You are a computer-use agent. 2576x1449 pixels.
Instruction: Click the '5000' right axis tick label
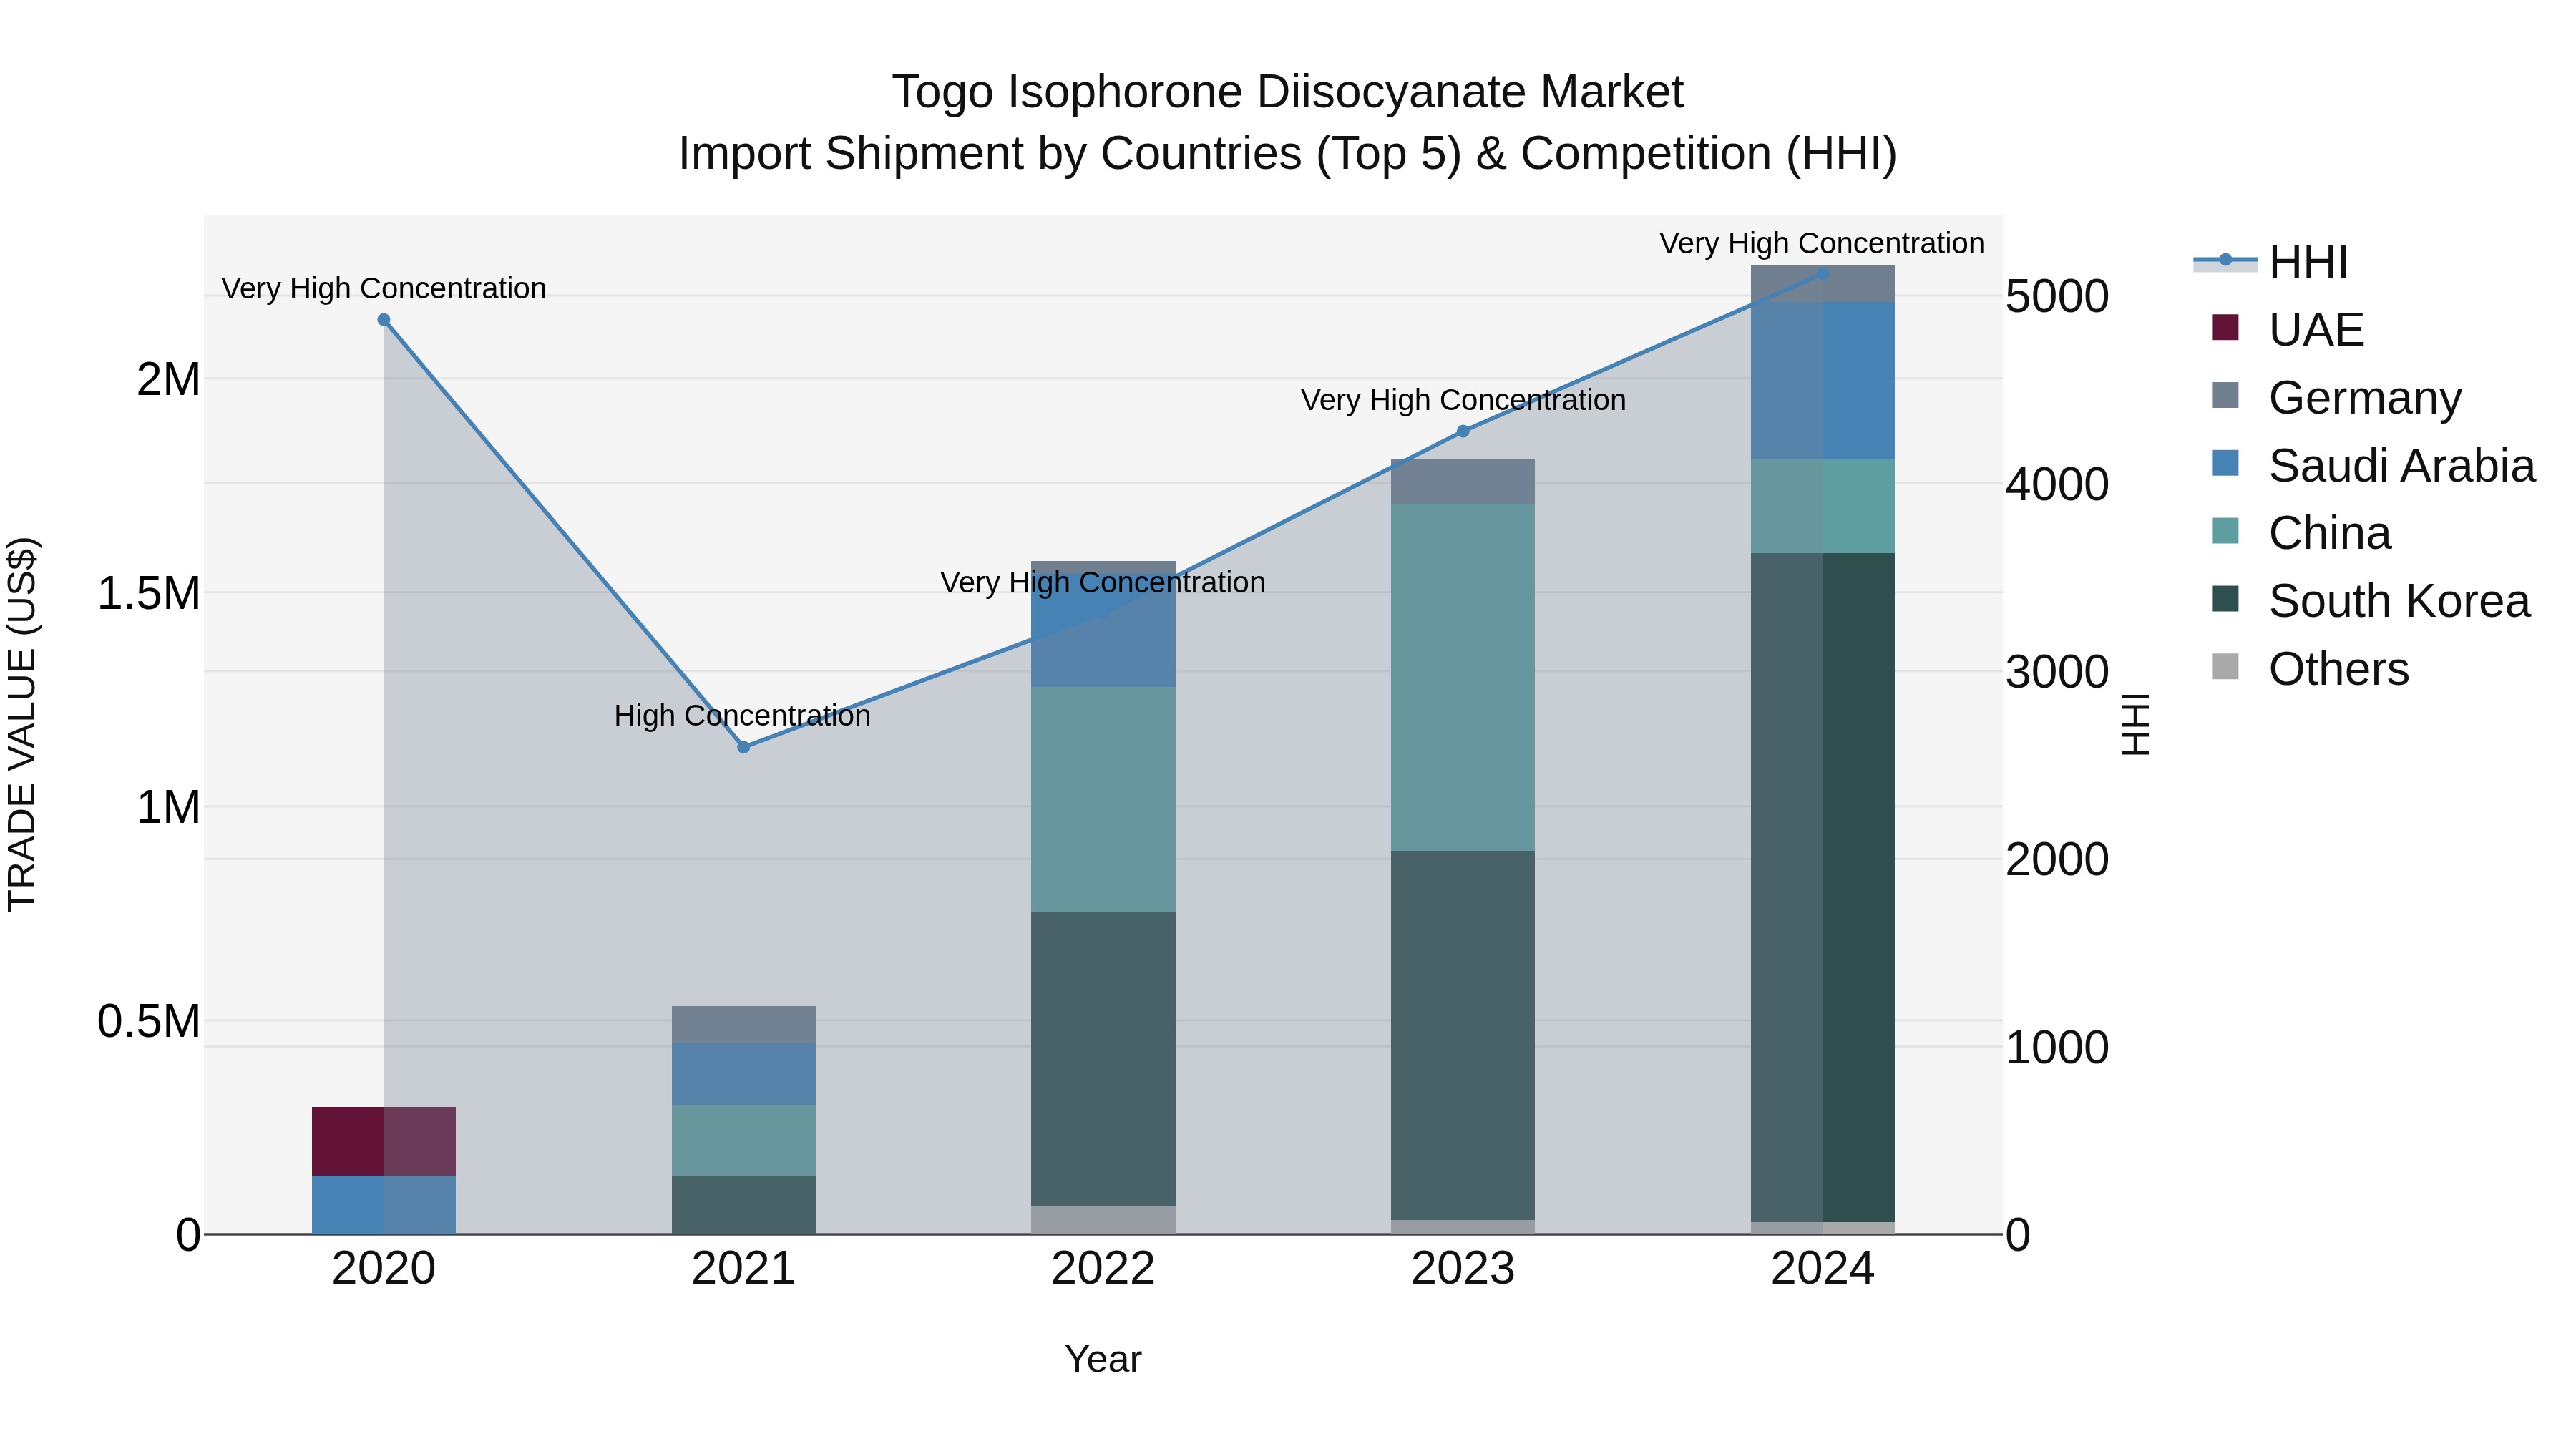(x=2057, y=296)
